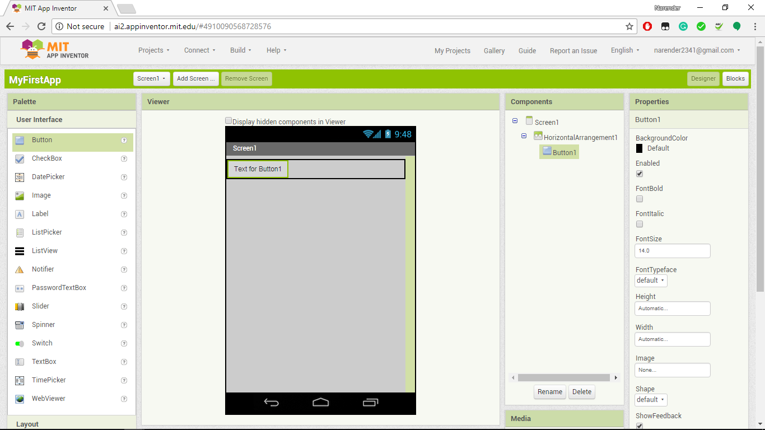Collapse the User Interface palette section
This screenshot has width=765, height=430.
click(72, 120)
